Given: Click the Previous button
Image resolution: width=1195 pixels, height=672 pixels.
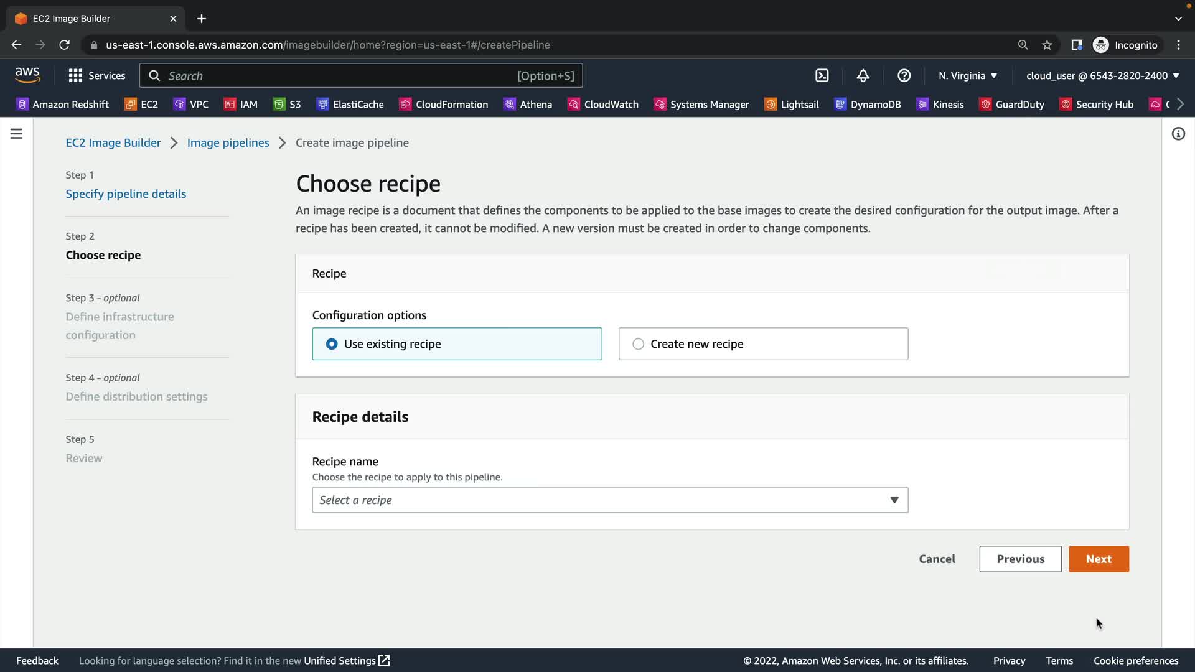Looking at the screenshot, I should coord(1020,559).
